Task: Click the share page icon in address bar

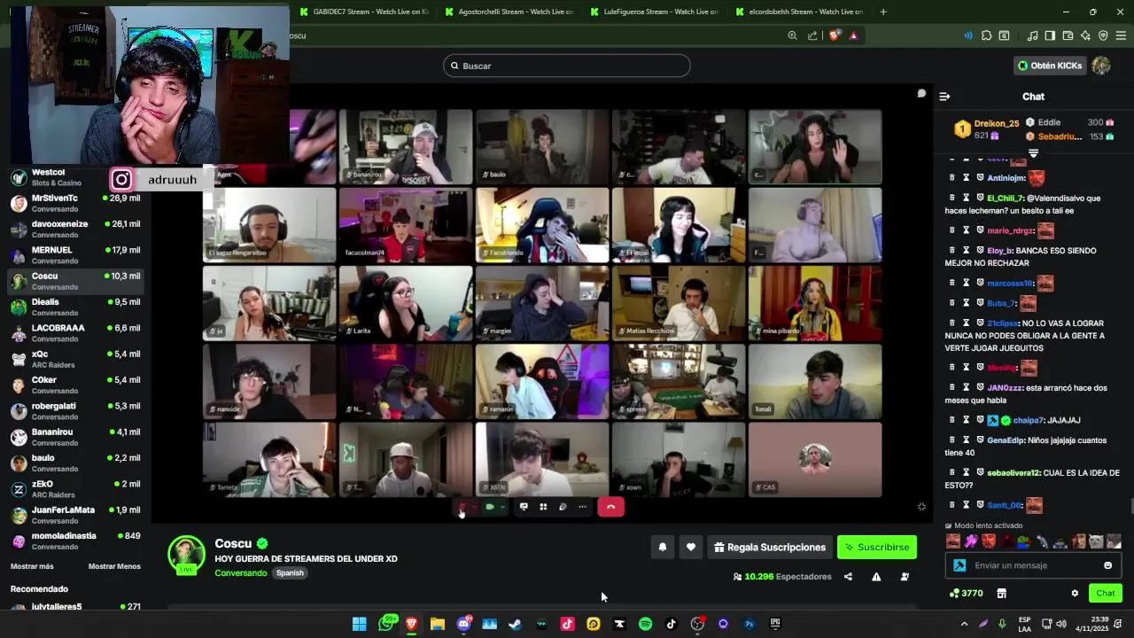Action: [x=812, y=35]
